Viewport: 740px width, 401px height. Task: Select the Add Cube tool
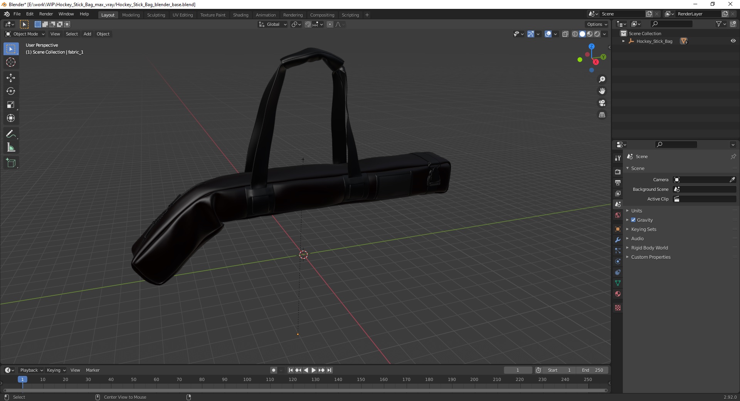tap(11, 163)
